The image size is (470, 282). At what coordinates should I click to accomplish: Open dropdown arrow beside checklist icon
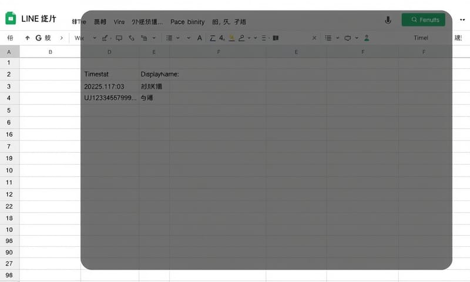[x=337, y=38]
